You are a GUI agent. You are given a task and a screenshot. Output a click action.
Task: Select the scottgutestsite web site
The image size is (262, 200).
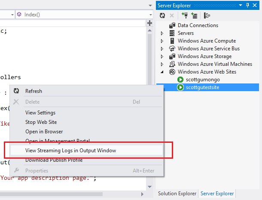tap(203, 87)
